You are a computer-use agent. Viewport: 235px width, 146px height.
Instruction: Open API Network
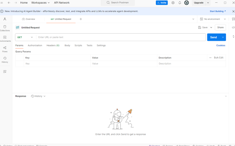pos(62,3)
